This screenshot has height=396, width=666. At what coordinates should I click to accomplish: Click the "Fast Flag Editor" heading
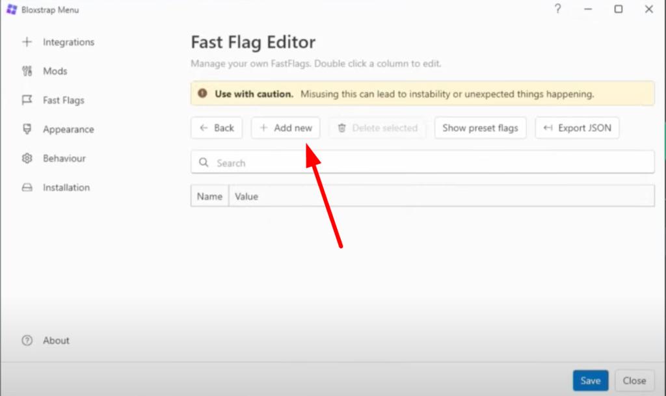coord(253,42)
